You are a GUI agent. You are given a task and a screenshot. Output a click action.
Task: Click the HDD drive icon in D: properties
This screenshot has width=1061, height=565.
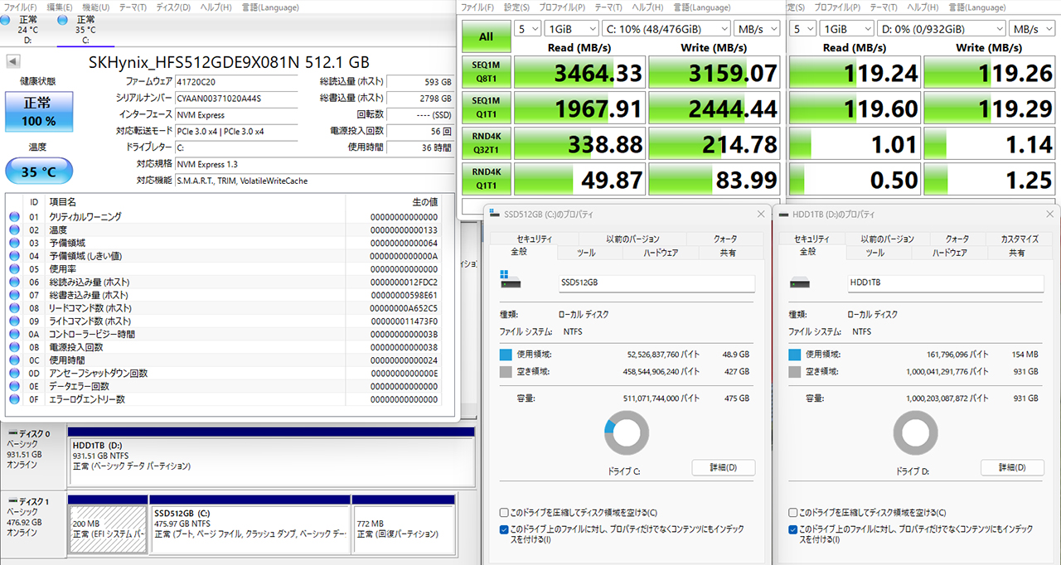click(801, 282)
